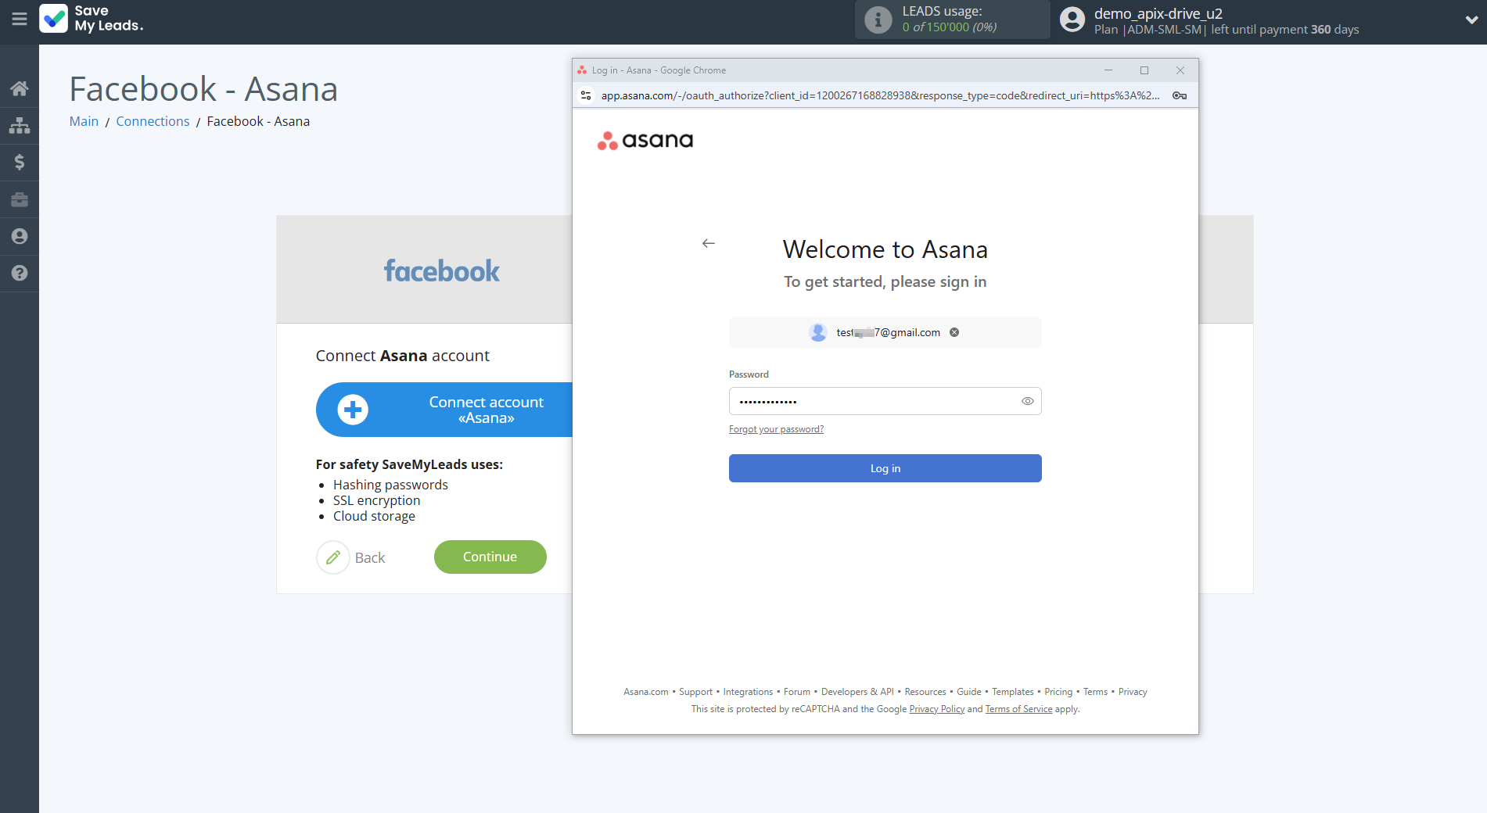
Task: Click the Home icon in sidebar
Action: click(20, 88)
